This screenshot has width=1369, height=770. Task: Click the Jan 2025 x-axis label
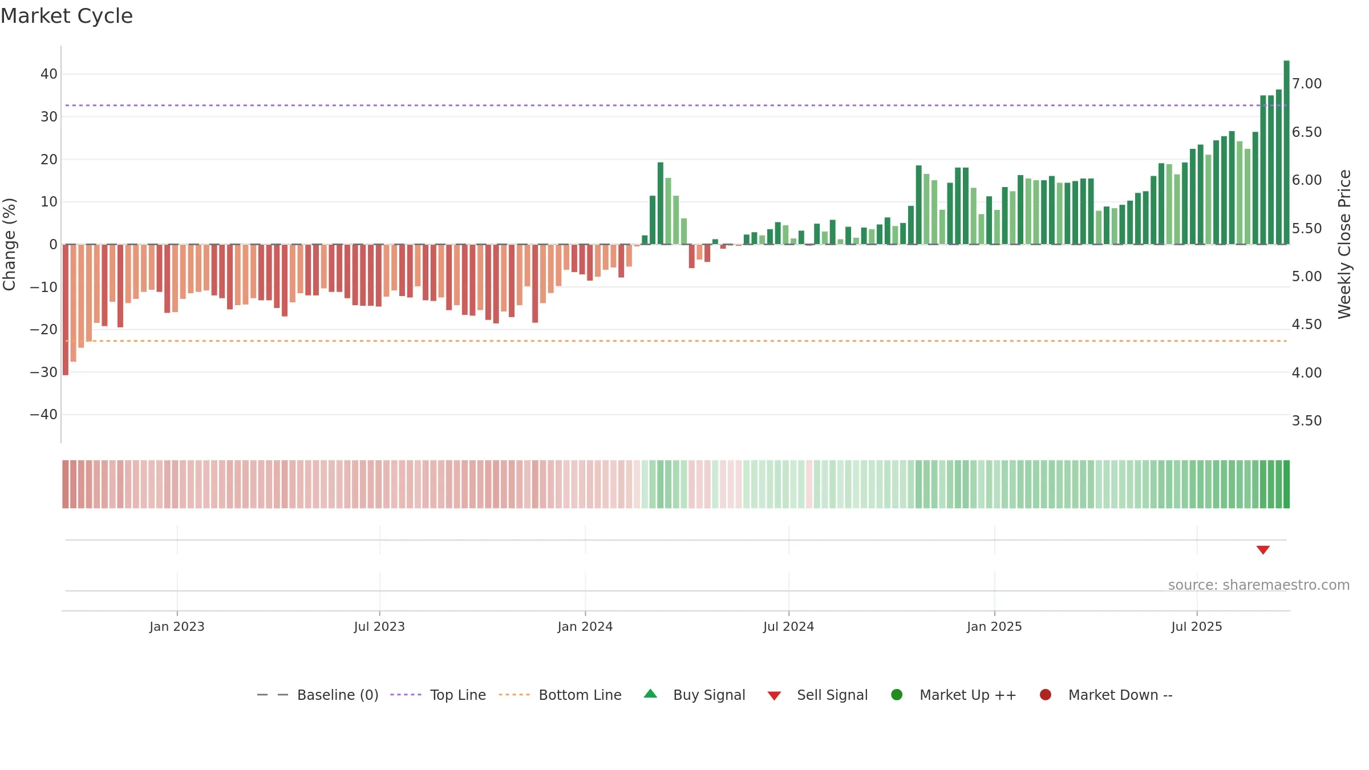994,627
